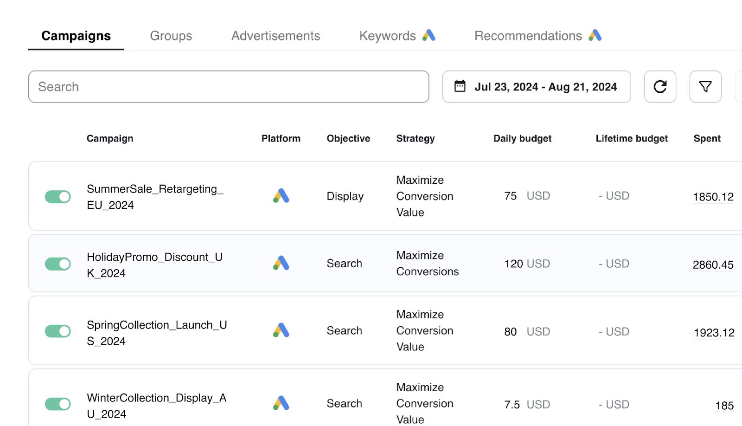This screenshot has height=426, width=742.
Task: Click the refresh icon button
Action: click(660, 87)
